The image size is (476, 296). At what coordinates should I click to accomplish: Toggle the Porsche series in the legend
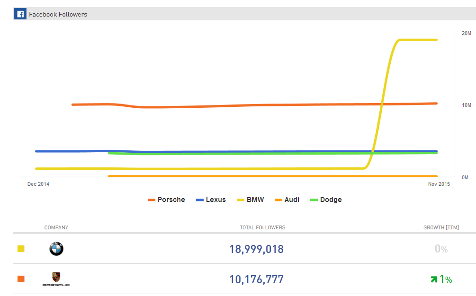[x=166, y=200]
